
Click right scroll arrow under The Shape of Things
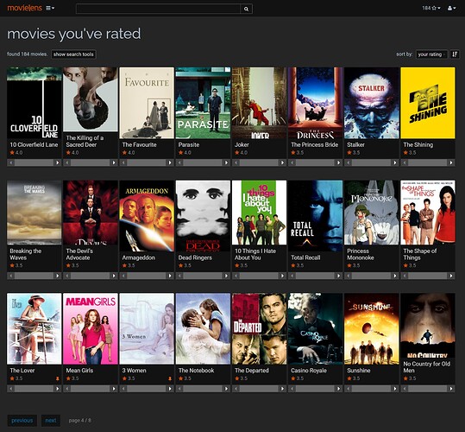pyautogui.click(x=451, y=276)
